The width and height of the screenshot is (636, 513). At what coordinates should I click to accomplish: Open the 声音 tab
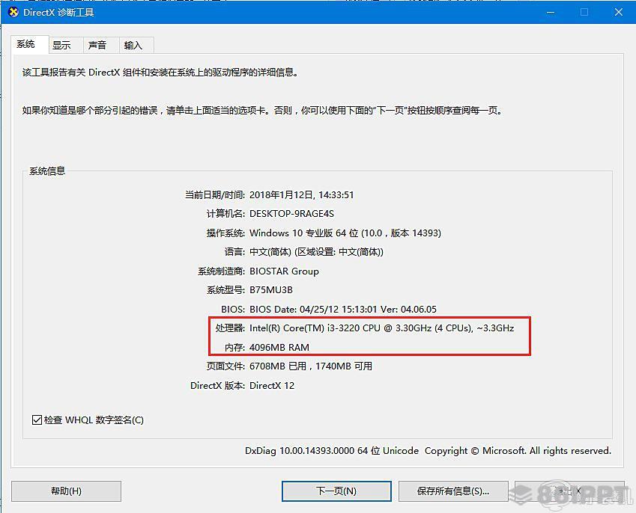pos(97,45)
